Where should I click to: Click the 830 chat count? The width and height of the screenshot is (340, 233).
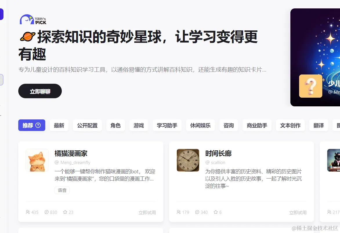click(x=54, y=212)
